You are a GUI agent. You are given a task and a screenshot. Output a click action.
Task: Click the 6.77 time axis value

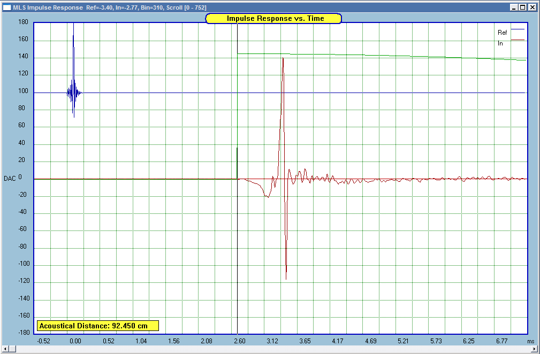coord(501,341)
